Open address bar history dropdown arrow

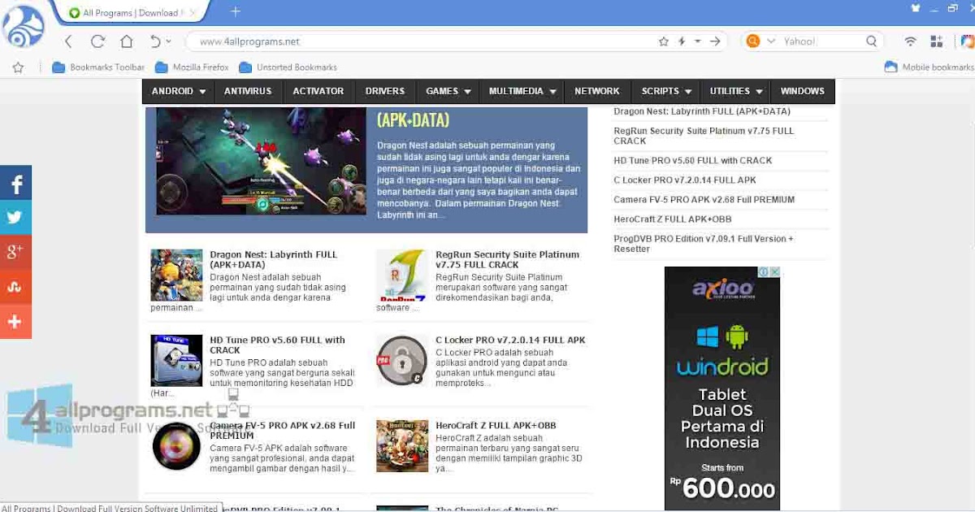(698, 41)
